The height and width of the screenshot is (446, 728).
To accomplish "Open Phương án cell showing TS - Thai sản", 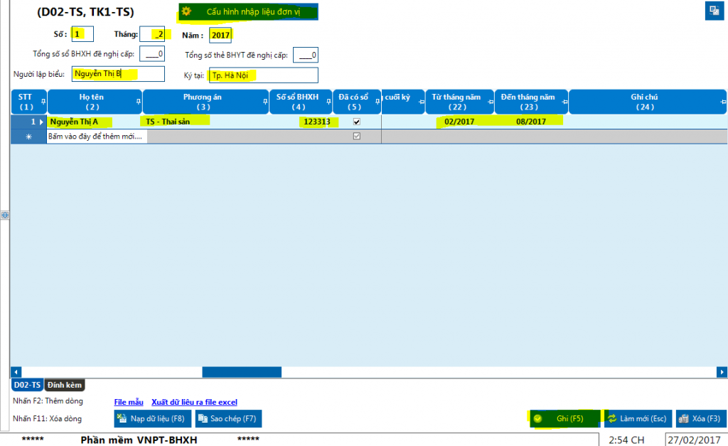I will (x=206, y=122).
